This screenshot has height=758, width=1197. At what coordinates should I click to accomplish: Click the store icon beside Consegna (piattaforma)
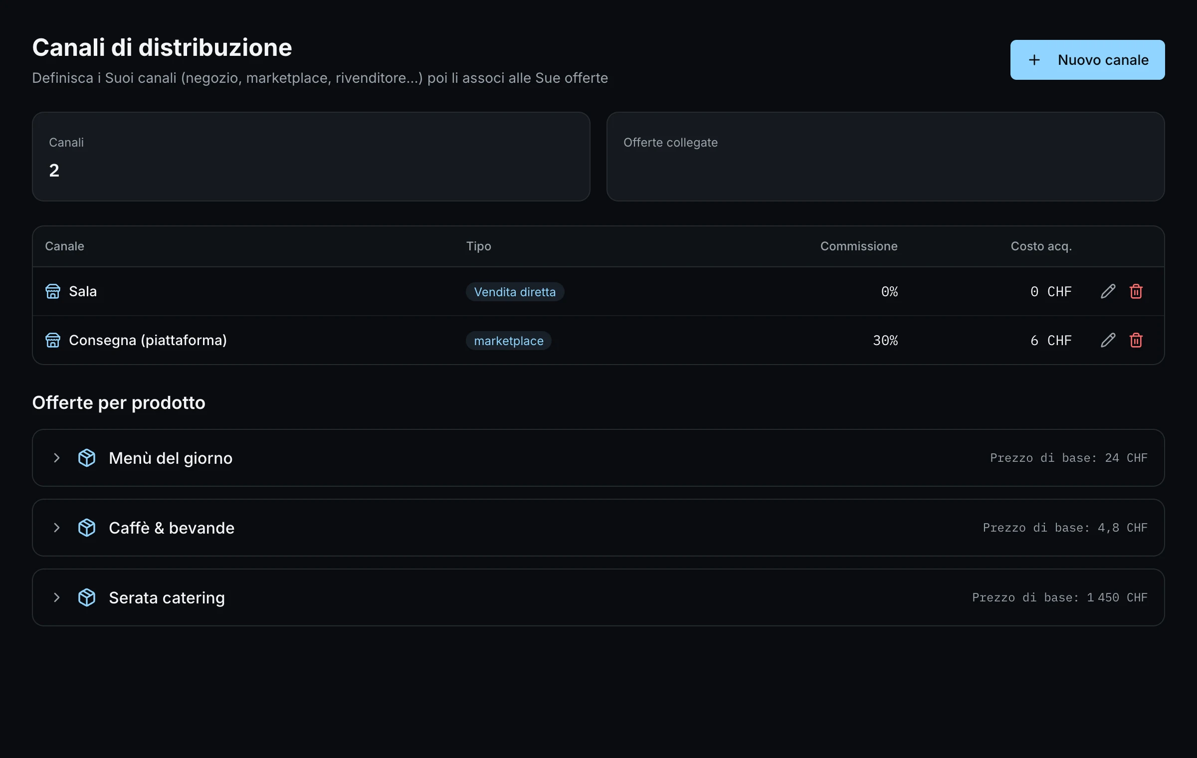53,340
